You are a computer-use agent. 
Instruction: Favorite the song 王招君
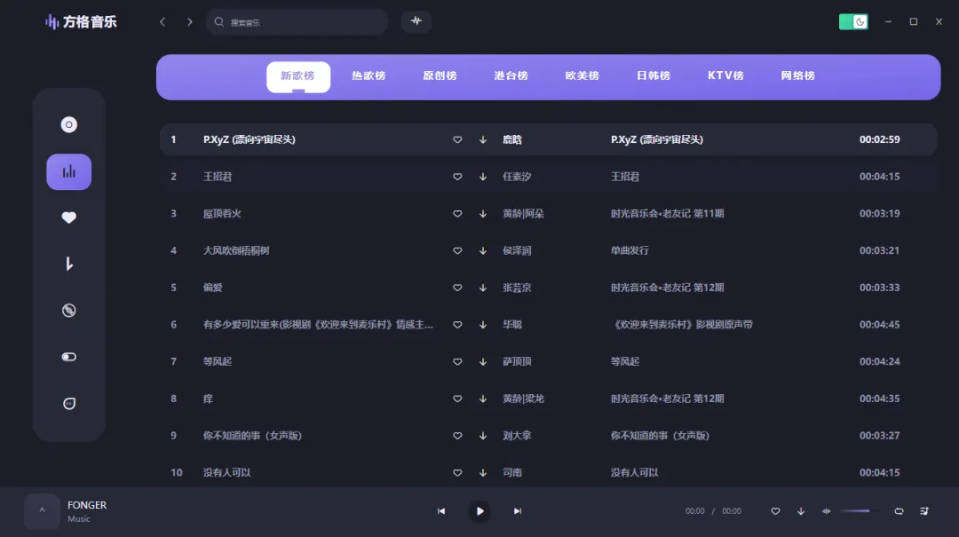457,177
